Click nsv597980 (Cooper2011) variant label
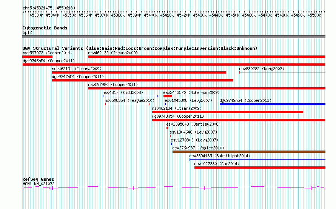This screenshot has width=336, height=209. pyautogui.click(x=113, y=85)
